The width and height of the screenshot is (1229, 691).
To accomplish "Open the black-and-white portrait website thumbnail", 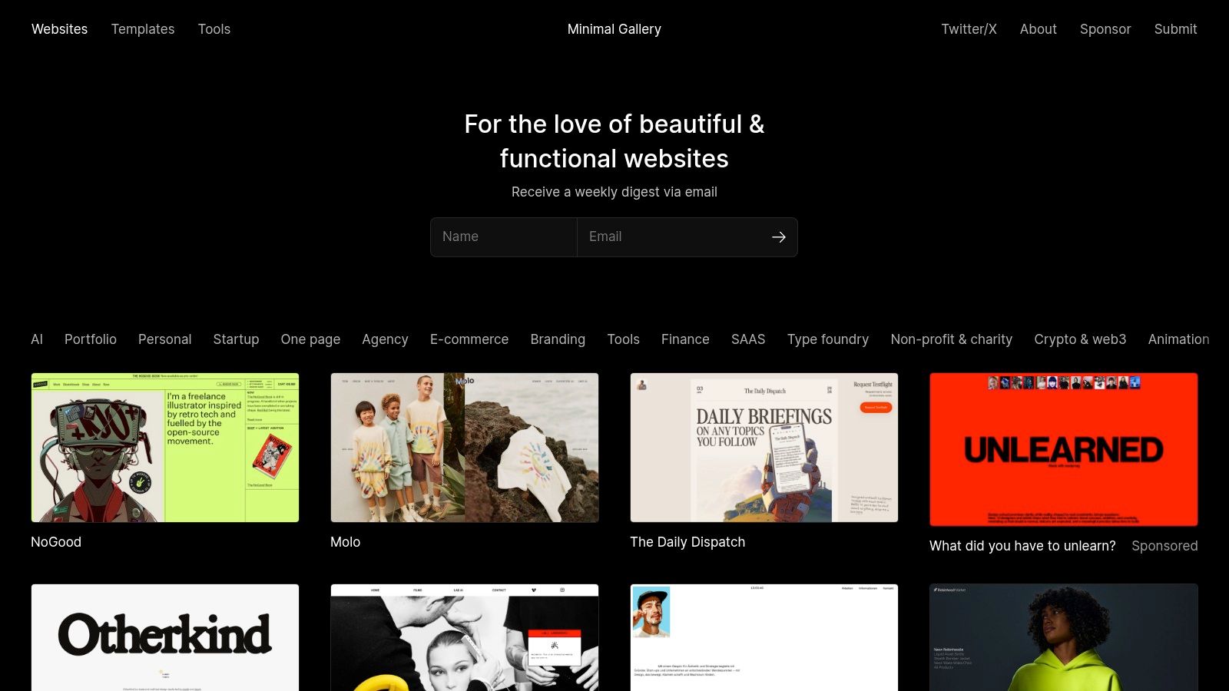I will (x=465, y=637).
